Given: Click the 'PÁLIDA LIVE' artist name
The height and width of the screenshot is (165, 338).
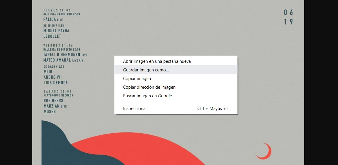Looking at the screenshot, I should pos(53,20).
